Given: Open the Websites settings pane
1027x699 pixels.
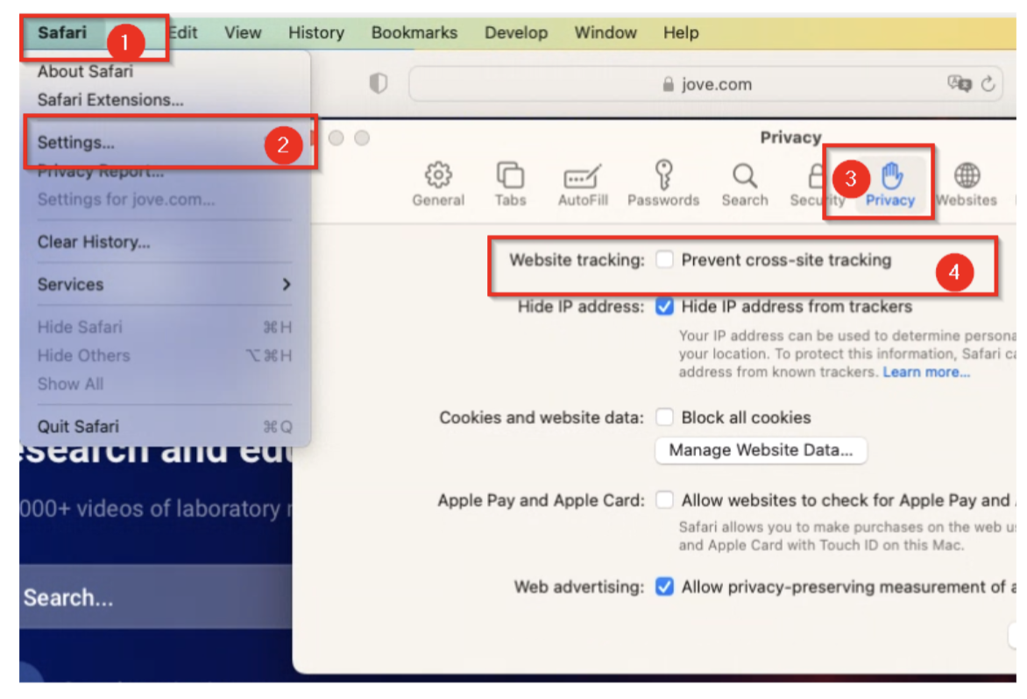Looking at the screenshot, I should tap(966, 184).
